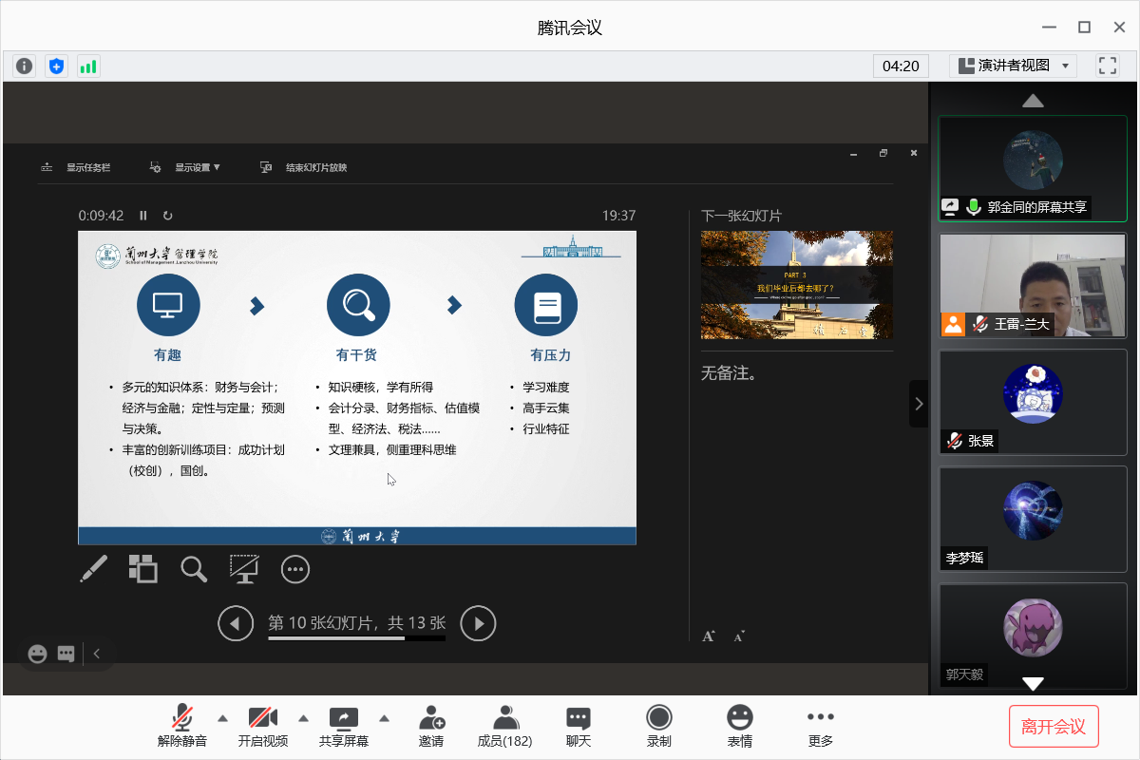Click the meeting info icon

click(x=25, y=66)
